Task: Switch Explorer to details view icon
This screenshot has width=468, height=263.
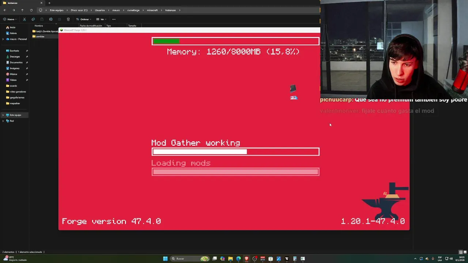Action: pyautogui.click(x=461, y=252)
